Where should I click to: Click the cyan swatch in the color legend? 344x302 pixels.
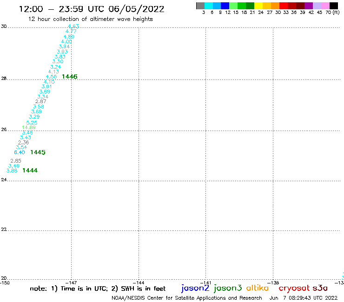coord(209,6)
